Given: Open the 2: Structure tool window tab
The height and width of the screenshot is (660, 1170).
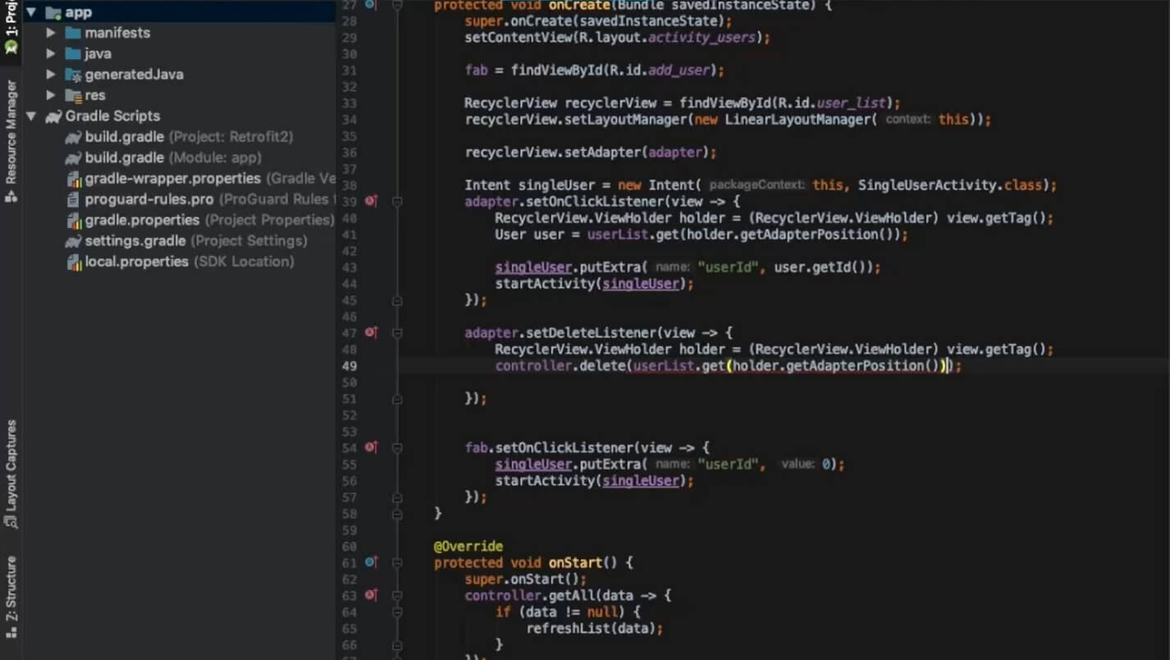Looking at the screenshot, I should 11,598.
